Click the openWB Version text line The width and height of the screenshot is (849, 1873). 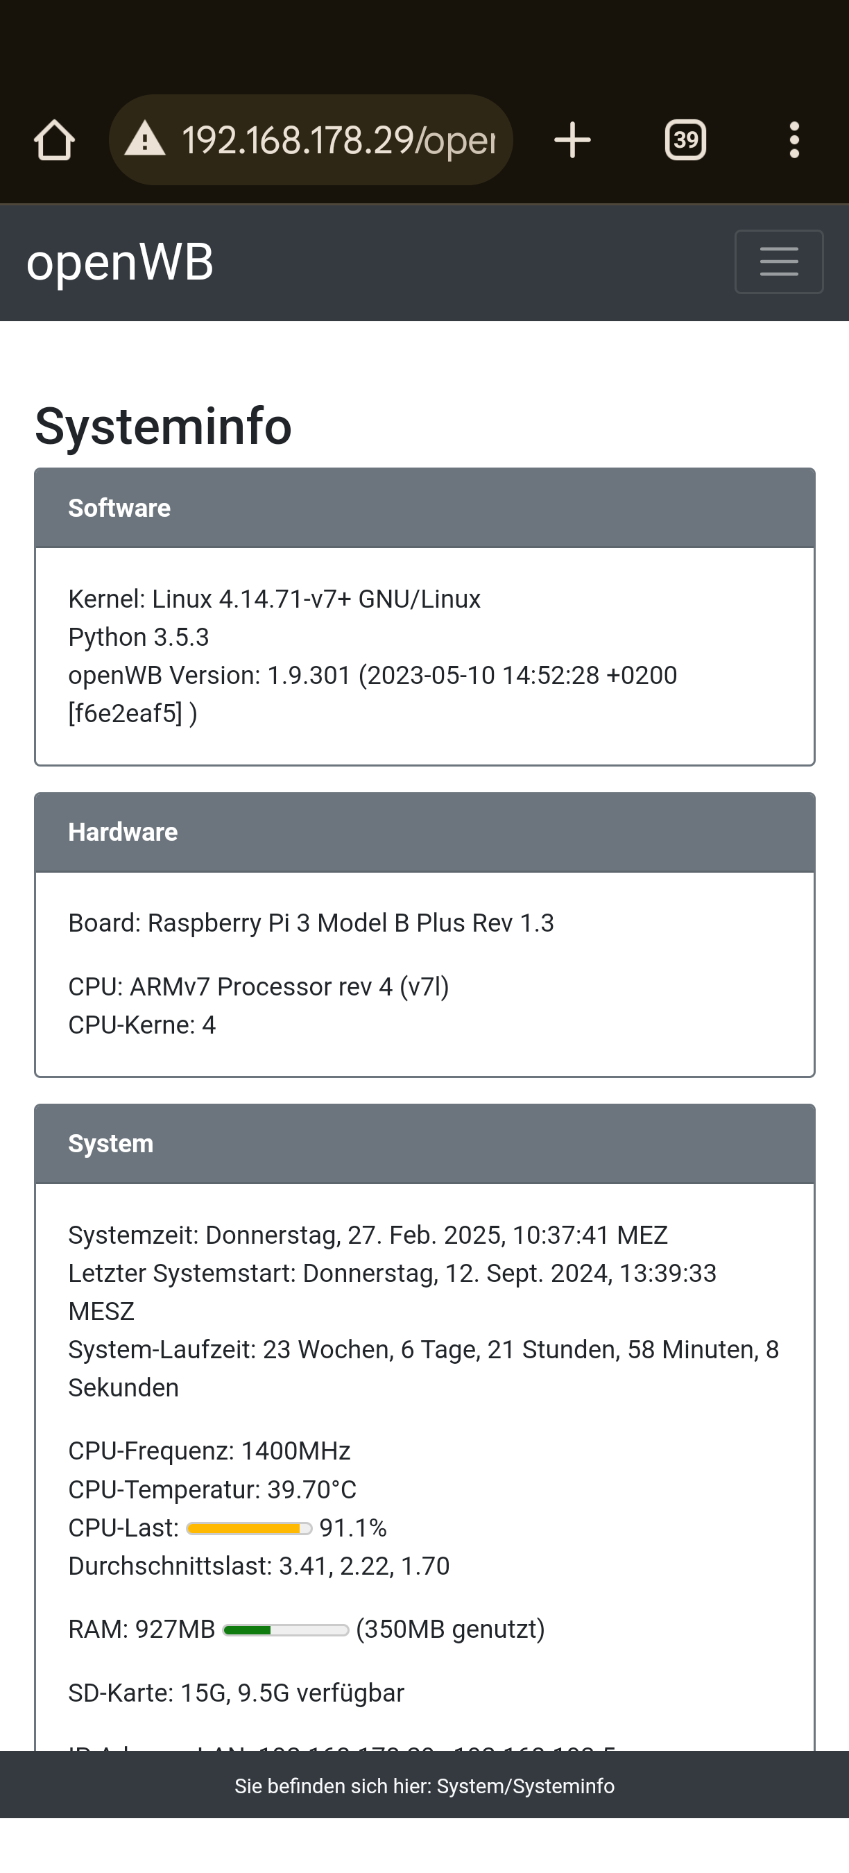[x=372, y=676]
